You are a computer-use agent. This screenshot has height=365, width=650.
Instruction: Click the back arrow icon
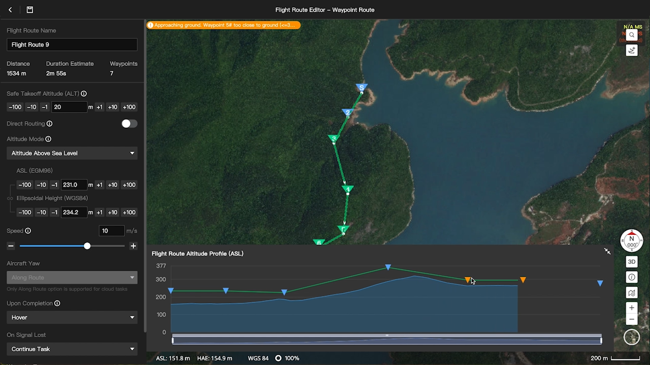pos(10,10)
